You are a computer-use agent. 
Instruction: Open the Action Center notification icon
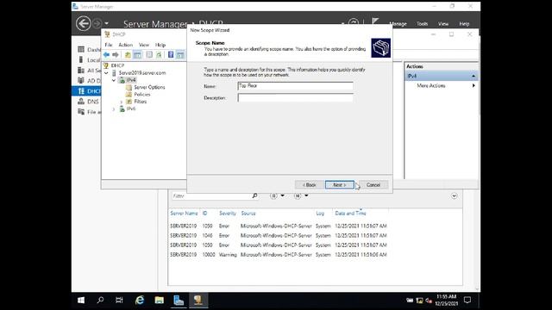(x=467, y=301)
